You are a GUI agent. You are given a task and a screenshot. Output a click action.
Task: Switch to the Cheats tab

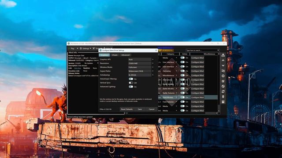coord(115,55)
